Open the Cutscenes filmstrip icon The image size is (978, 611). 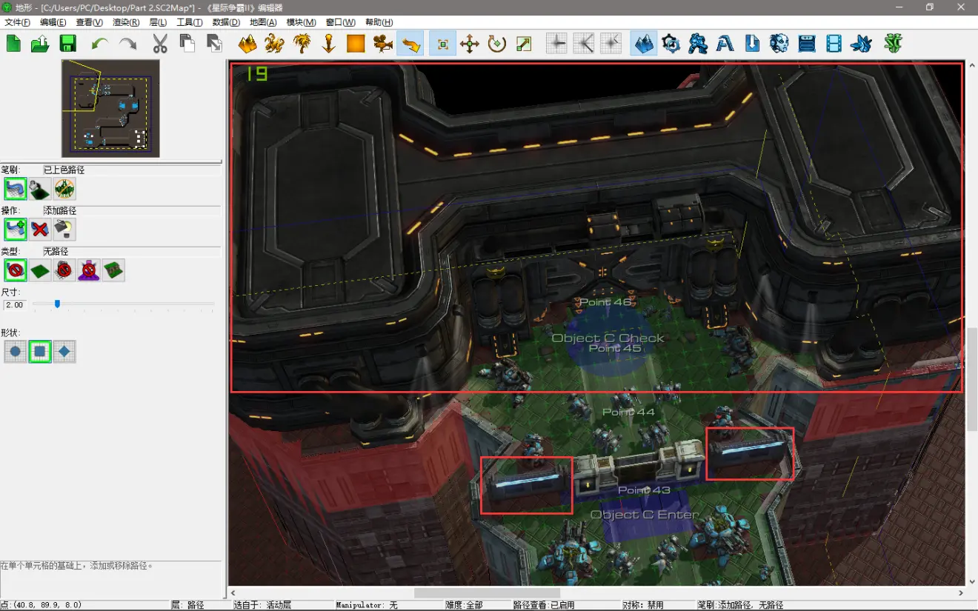(x=834, y=44)
